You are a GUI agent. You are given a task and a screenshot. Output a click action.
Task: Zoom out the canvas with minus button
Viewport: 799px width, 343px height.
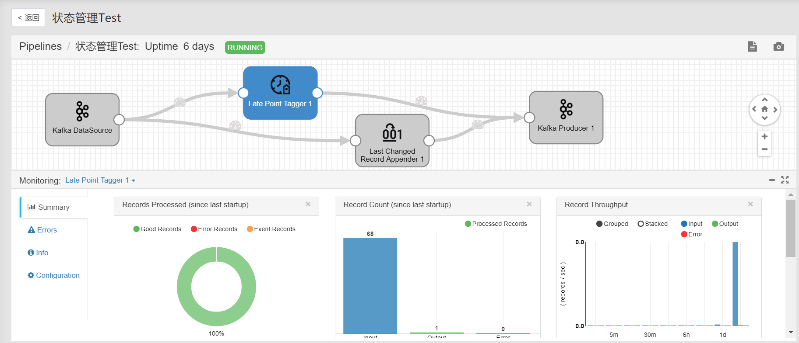(x=764, y=149)
